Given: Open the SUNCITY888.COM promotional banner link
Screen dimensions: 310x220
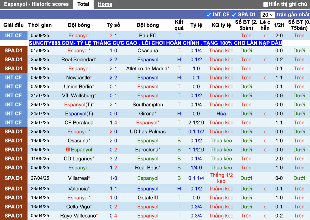Looking at the screenshot, I should [x=155, y=43].
